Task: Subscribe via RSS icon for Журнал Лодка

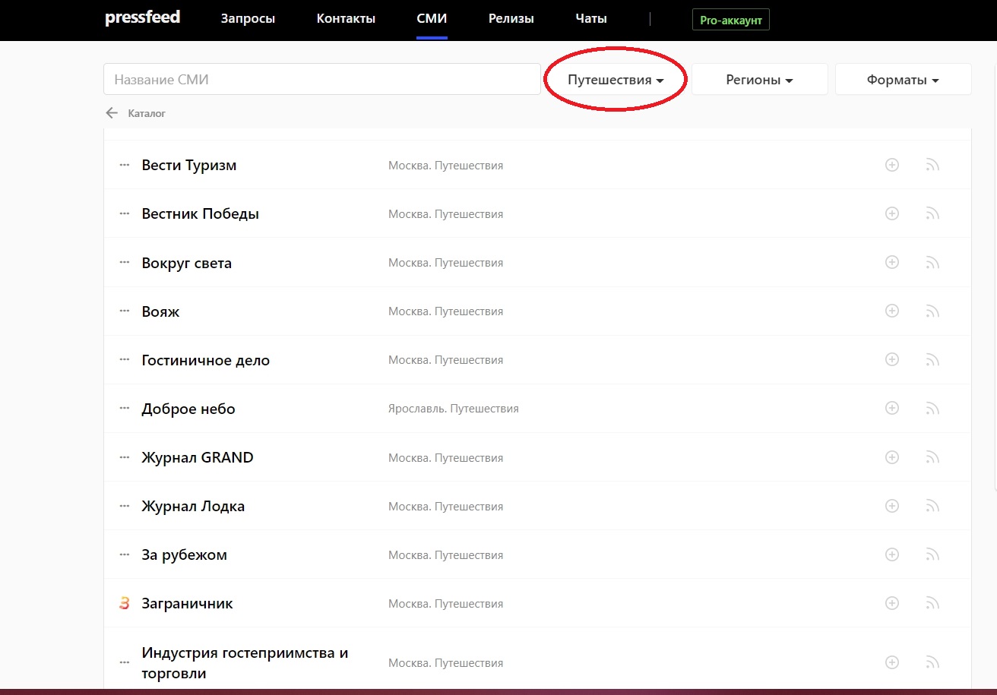Action: tap(932, 507)
